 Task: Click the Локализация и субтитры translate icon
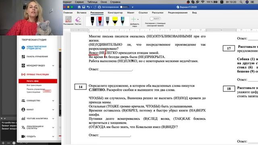23,127
